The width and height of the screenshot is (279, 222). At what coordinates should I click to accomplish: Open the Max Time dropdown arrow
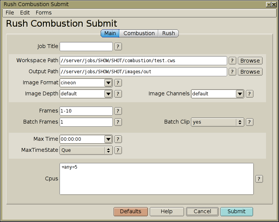pos(108,139)
